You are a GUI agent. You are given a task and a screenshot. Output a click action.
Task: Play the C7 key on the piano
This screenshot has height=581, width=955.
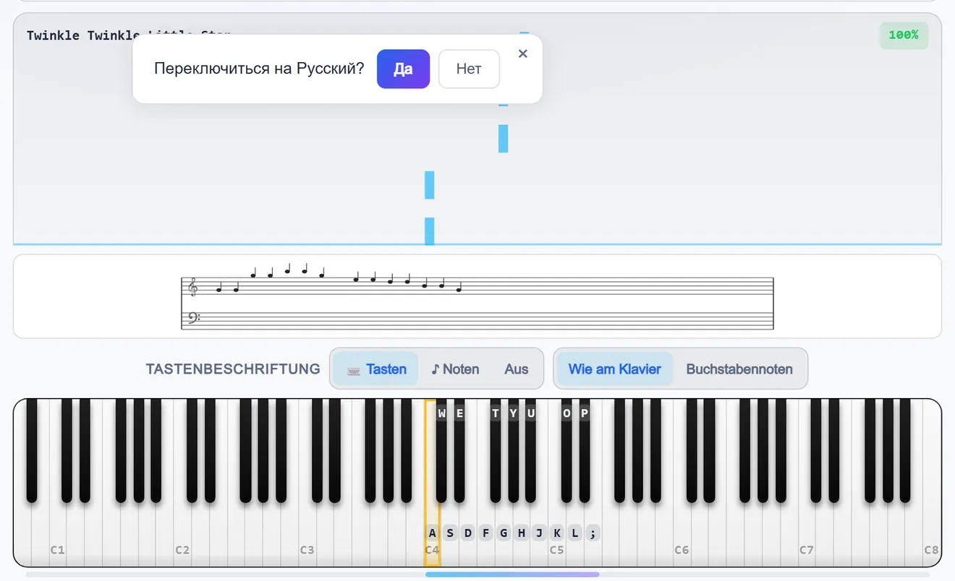tap(807, 535)
